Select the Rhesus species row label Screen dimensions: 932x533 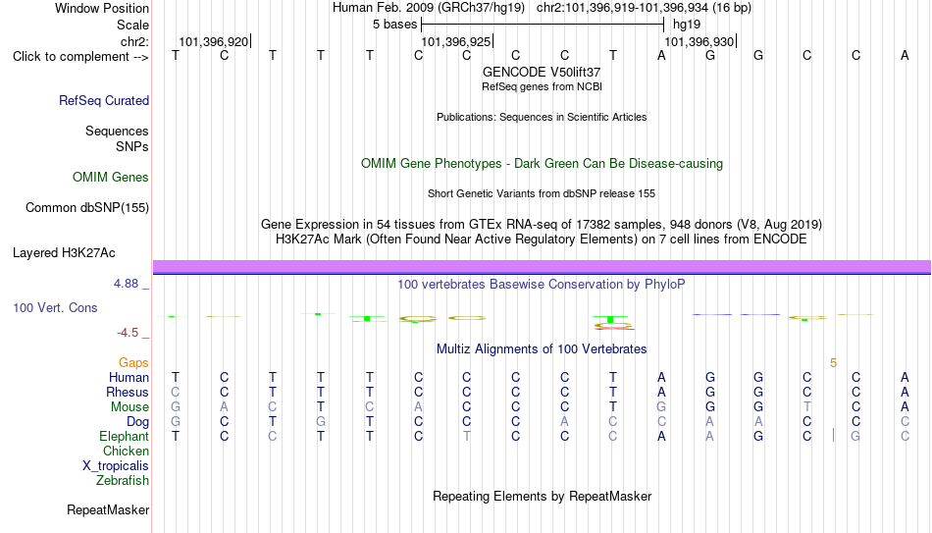(x=128, y=393)
